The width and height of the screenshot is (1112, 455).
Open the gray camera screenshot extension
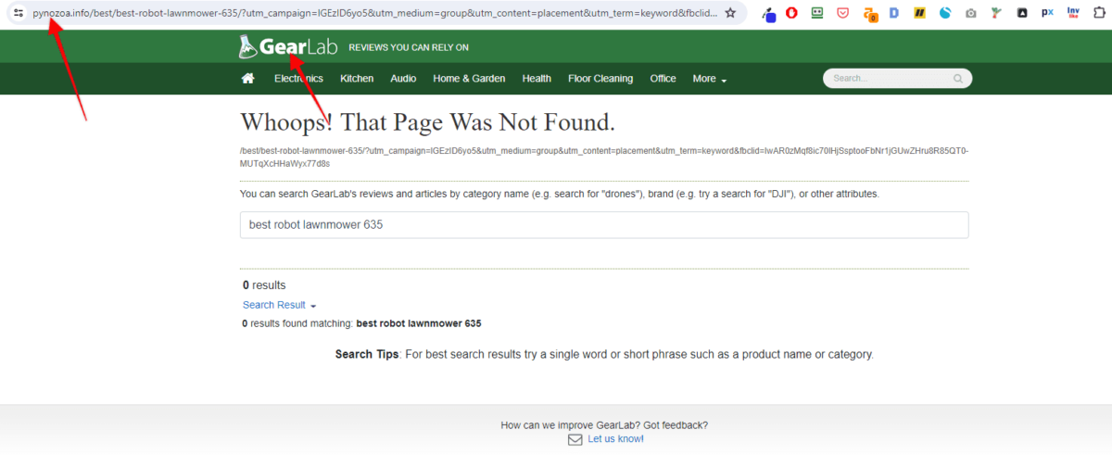pyautogui.click(x=970, y=13)
